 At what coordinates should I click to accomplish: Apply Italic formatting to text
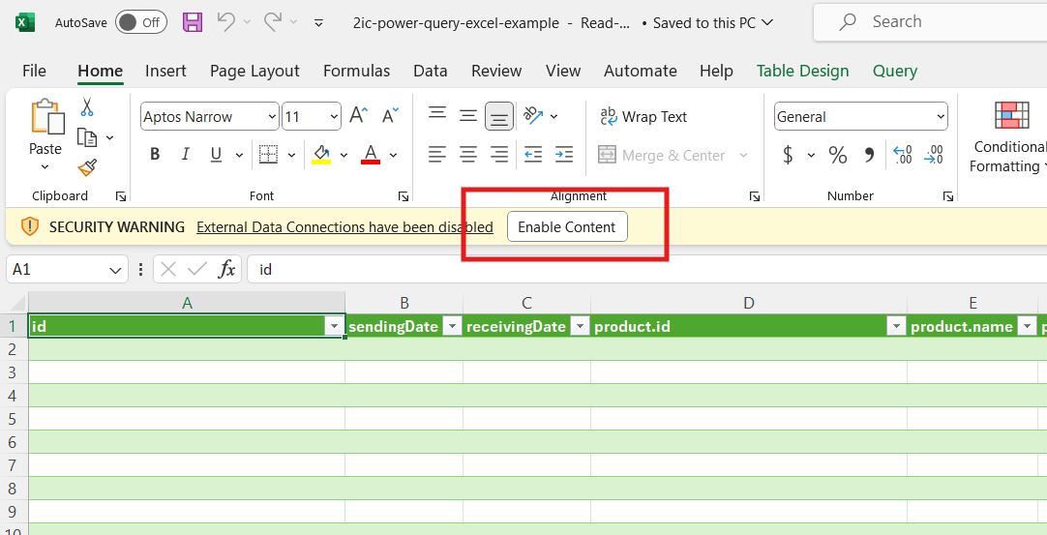[x=184, y=155]
